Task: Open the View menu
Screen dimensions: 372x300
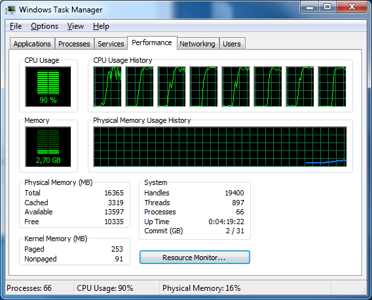Action: (x=75, y=26)
